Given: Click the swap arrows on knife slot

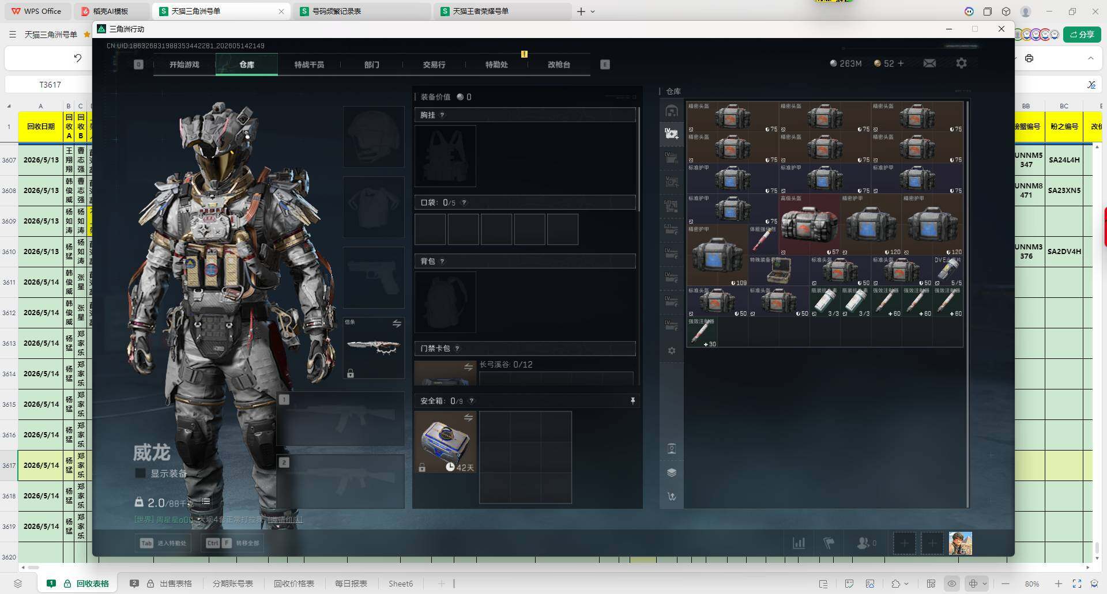Looking at the screenshot, I should pyautogui.click(x=397, y=323).
